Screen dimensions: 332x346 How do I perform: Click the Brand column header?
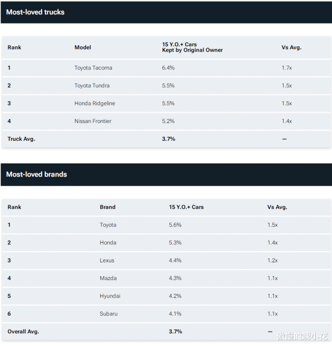tap(108, 207)
